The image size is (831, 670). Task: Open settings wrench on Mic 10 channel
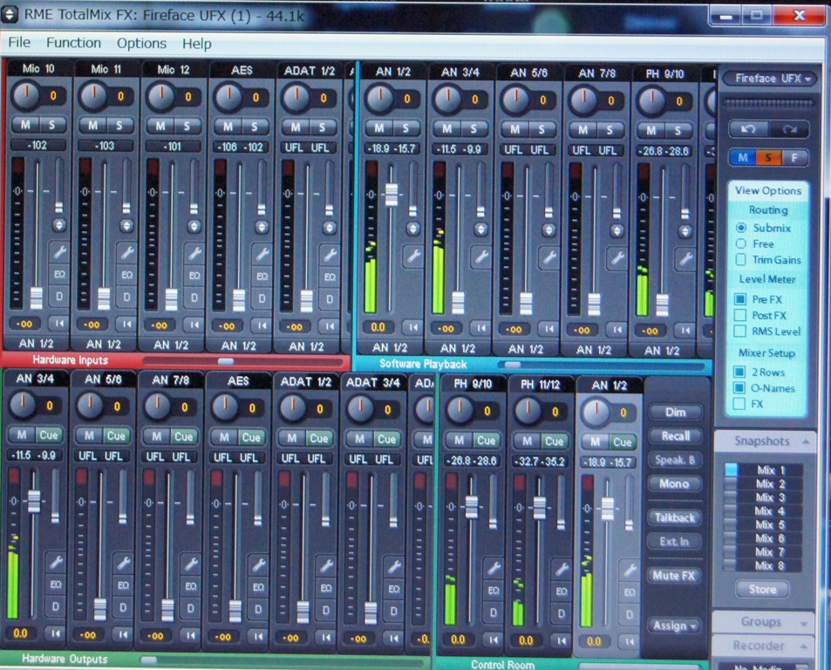59,252
